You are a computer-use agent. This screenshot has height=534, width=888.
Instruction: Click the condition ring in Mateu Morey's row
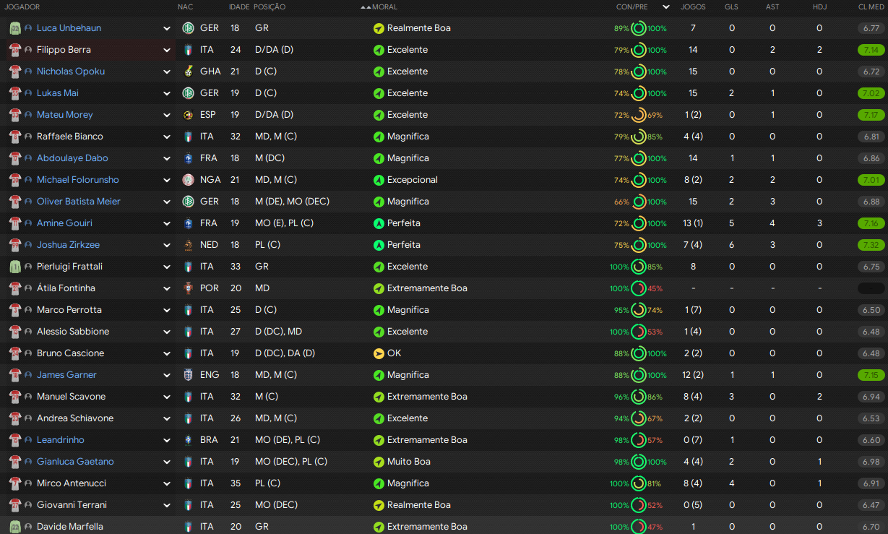pyautogui.click(x=639, y=115)
